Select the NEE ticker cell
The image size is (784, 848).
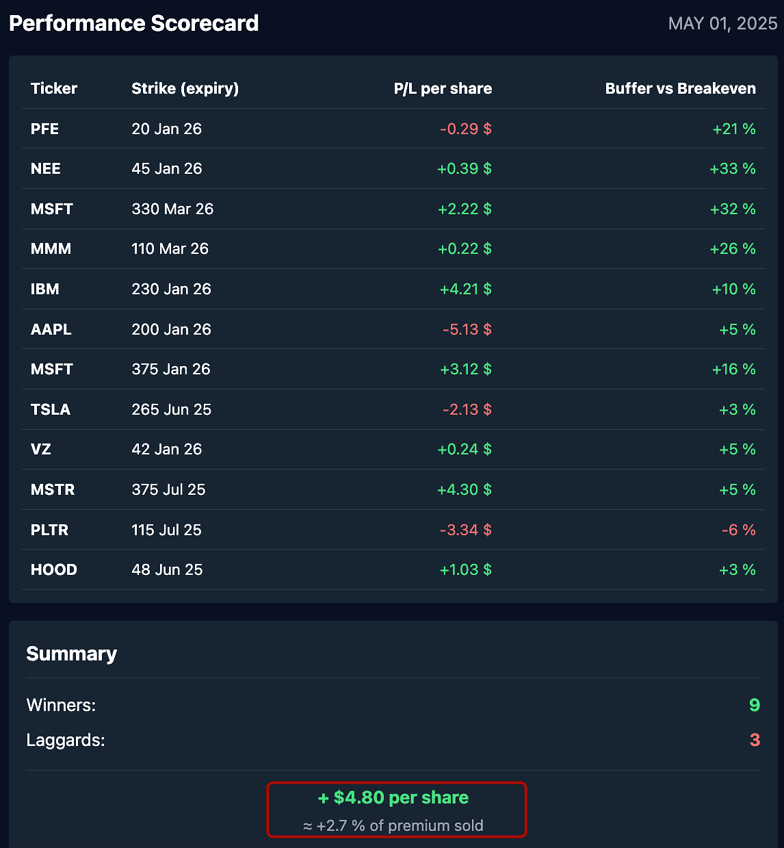tap(46, 168)
